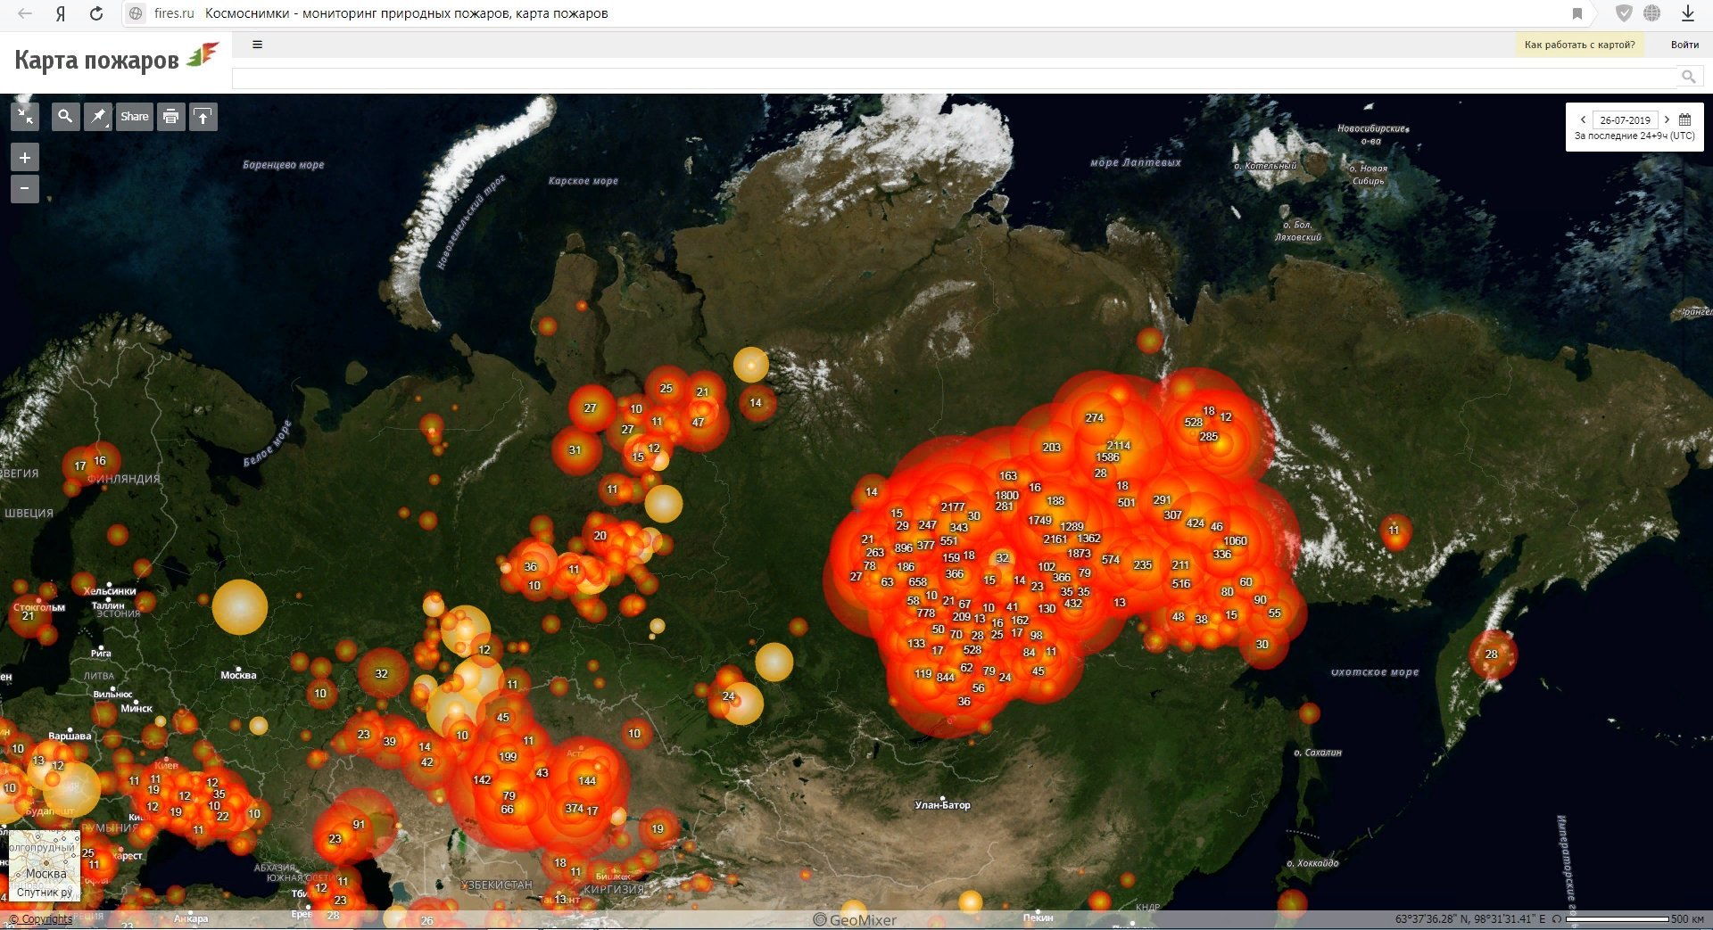Click the GeoMixer logo at bottom of map
The width and height of the screenshot is (1713, 930).
855,919
